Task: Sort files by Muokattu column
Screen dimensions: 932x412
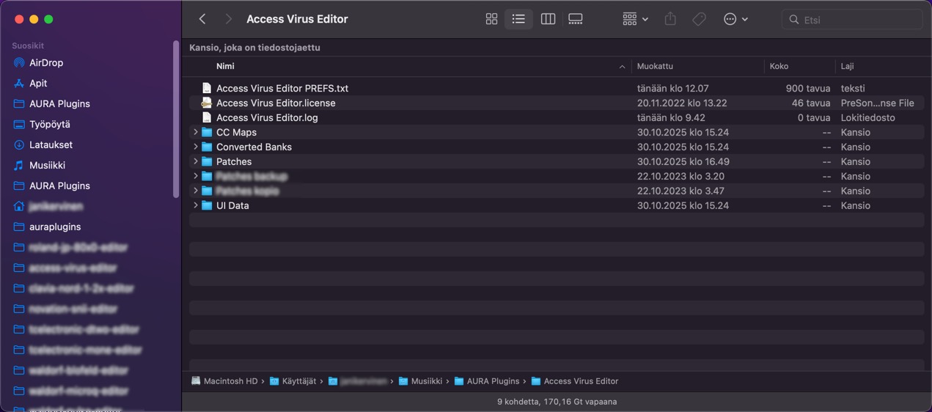Action: tap(655, 66)
